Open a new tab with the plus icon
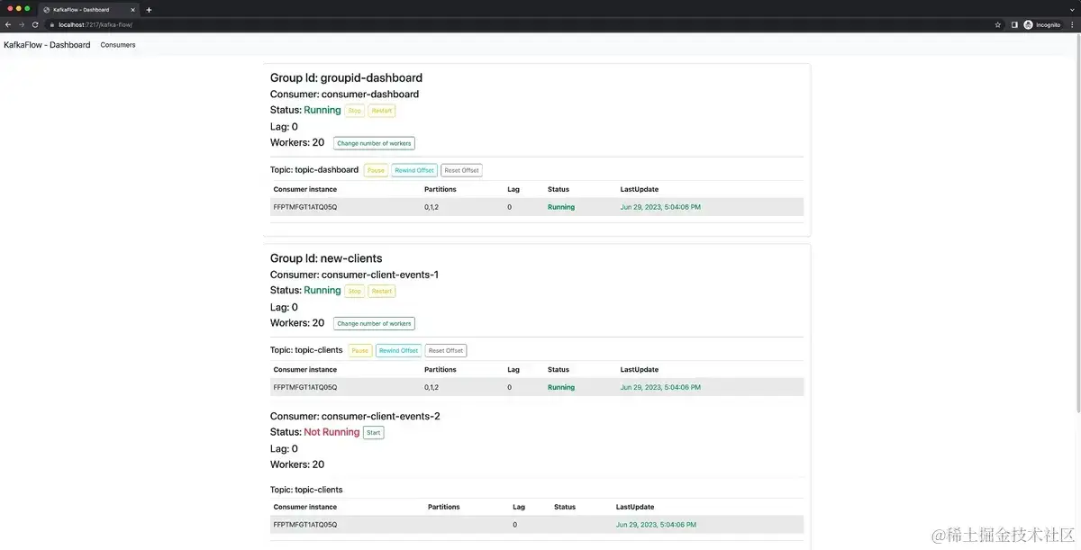 (149, 10)
